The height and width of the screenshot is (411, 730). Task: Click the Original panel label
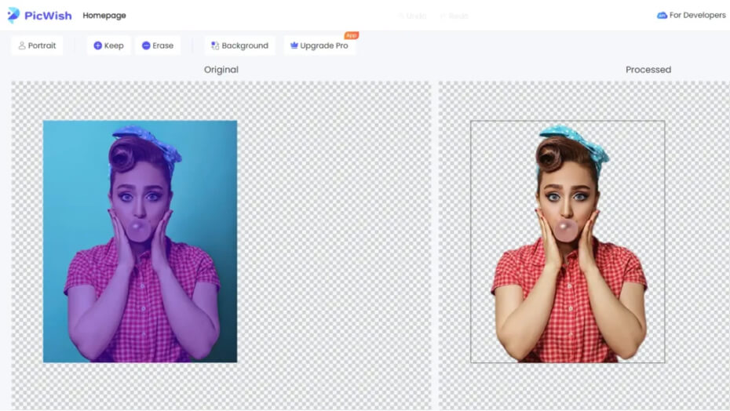tap(221, 70)
